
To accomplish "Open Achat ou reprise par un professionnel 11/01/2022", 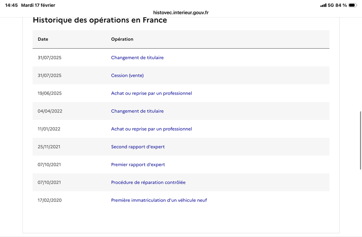I will coord(151,129).
